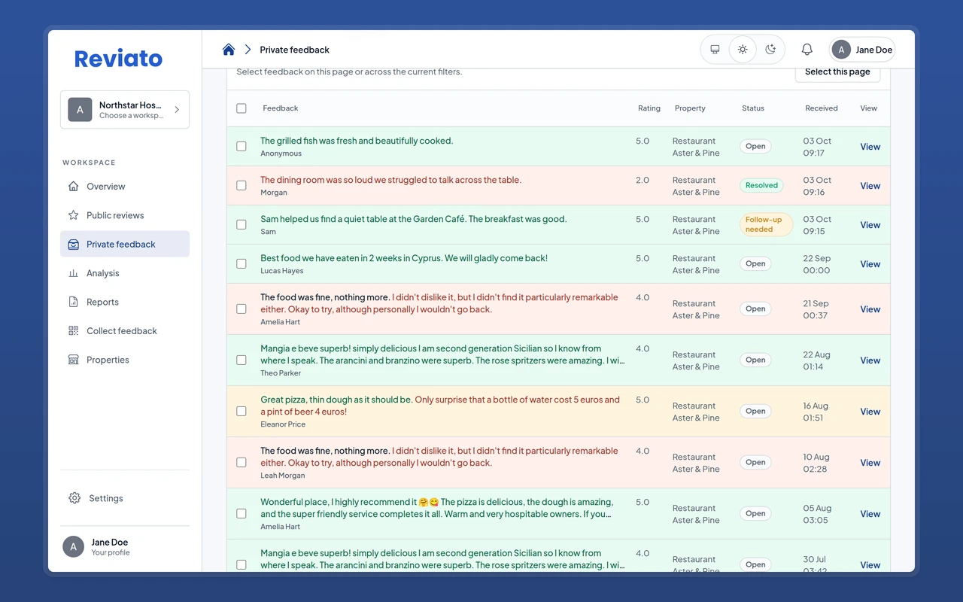Check the grilled fish feedback row
The width and height of the screenshot is (963, 602).
[242, 147]
